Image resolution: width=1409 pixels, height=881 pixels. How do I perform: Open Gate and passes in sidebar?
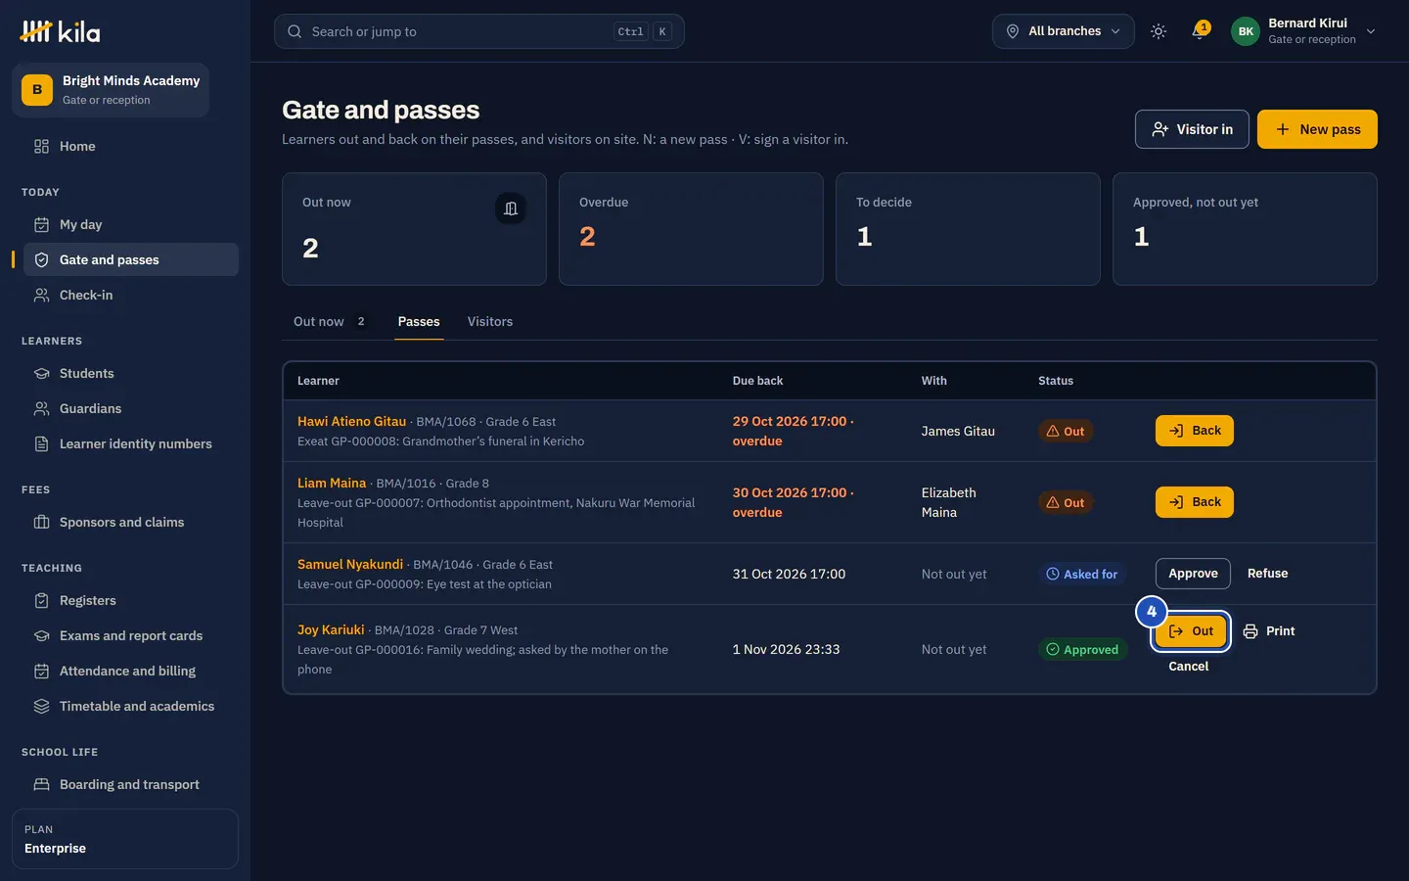point(131,259)
